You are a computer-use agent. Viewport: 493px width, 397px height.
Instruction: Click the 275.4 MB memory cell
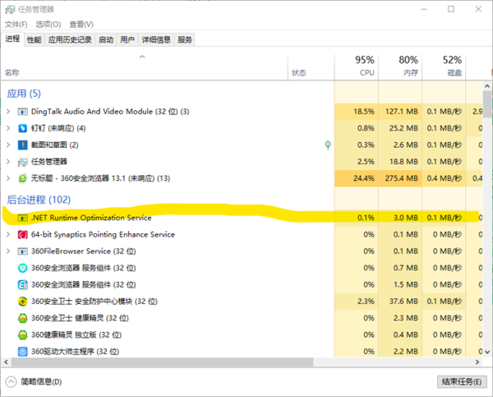[400, 178]
